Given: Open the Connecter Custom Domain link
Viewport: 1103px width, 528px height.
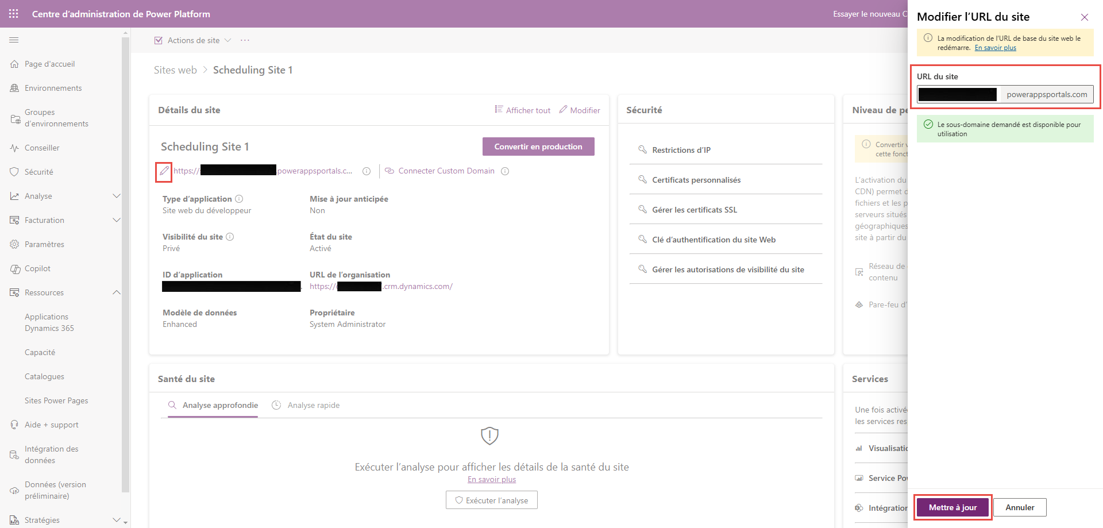Looking at the screenshot, I should coord(446,171).
